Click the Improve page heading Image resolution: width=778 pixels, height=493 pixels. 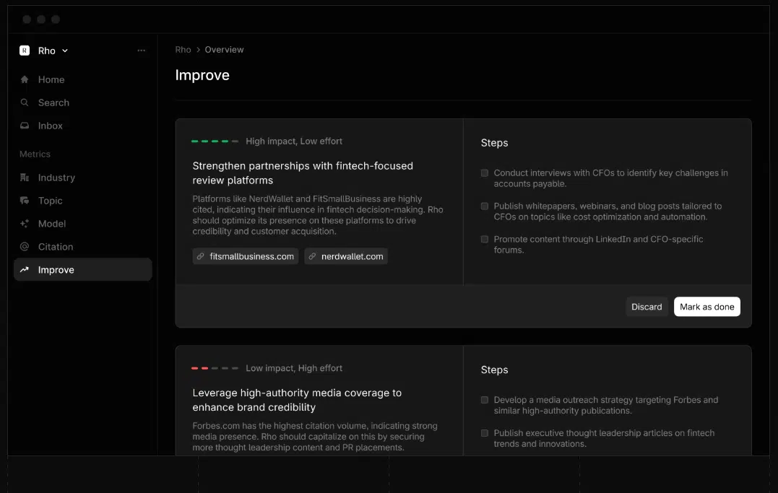(202, 75)
